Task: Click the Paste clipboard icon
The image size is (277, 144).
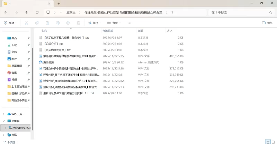Action: click(x=47, y=23)
